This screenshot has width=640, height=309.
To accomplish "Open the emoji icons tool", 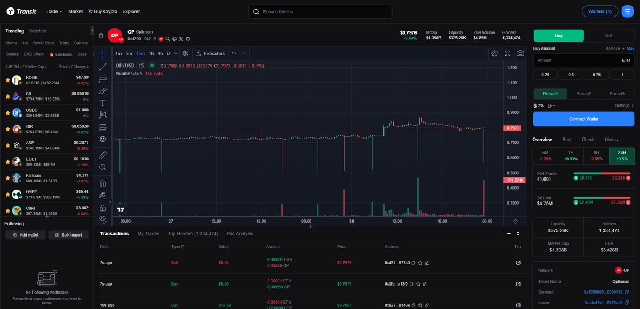I will tap(103, 139).
